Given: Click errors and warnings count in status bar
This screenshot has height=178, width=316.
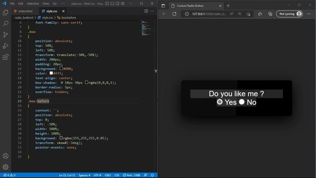Looking at the screenshot, I should click(9, 175).
